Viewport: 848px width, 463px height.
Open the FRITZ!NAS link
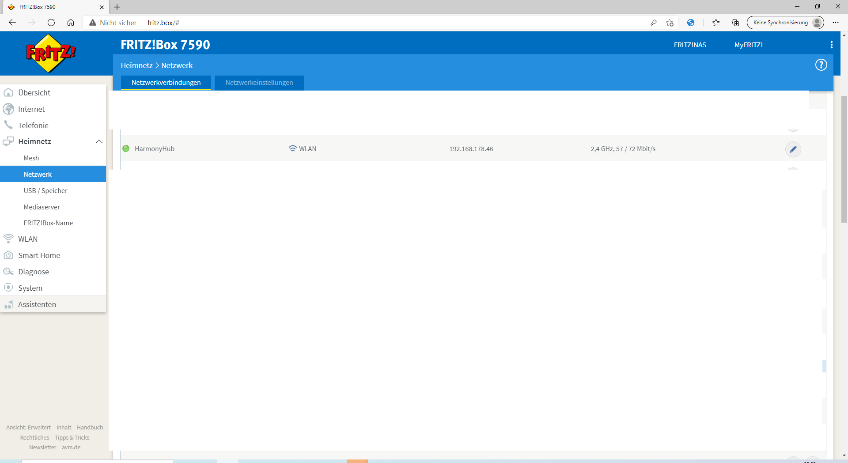tap(690, 45)
